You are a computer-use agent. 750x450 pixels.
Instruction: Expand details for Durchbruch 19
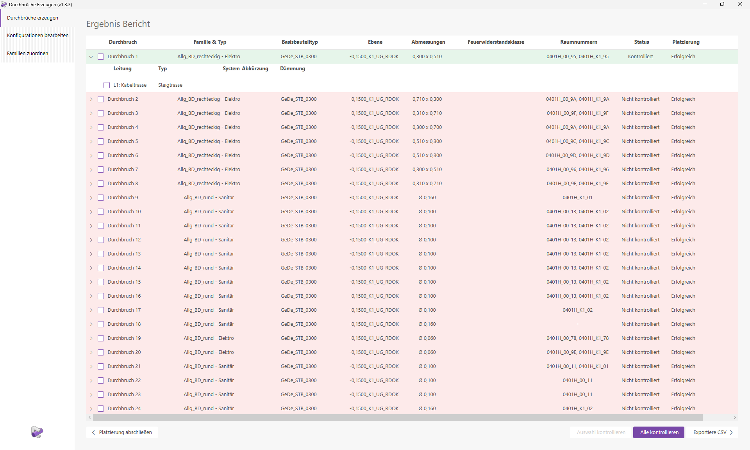point(91,338)
